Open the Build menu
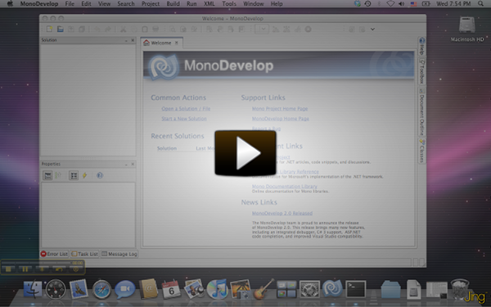The image size is (491, 307). click(x=173, y=4)
